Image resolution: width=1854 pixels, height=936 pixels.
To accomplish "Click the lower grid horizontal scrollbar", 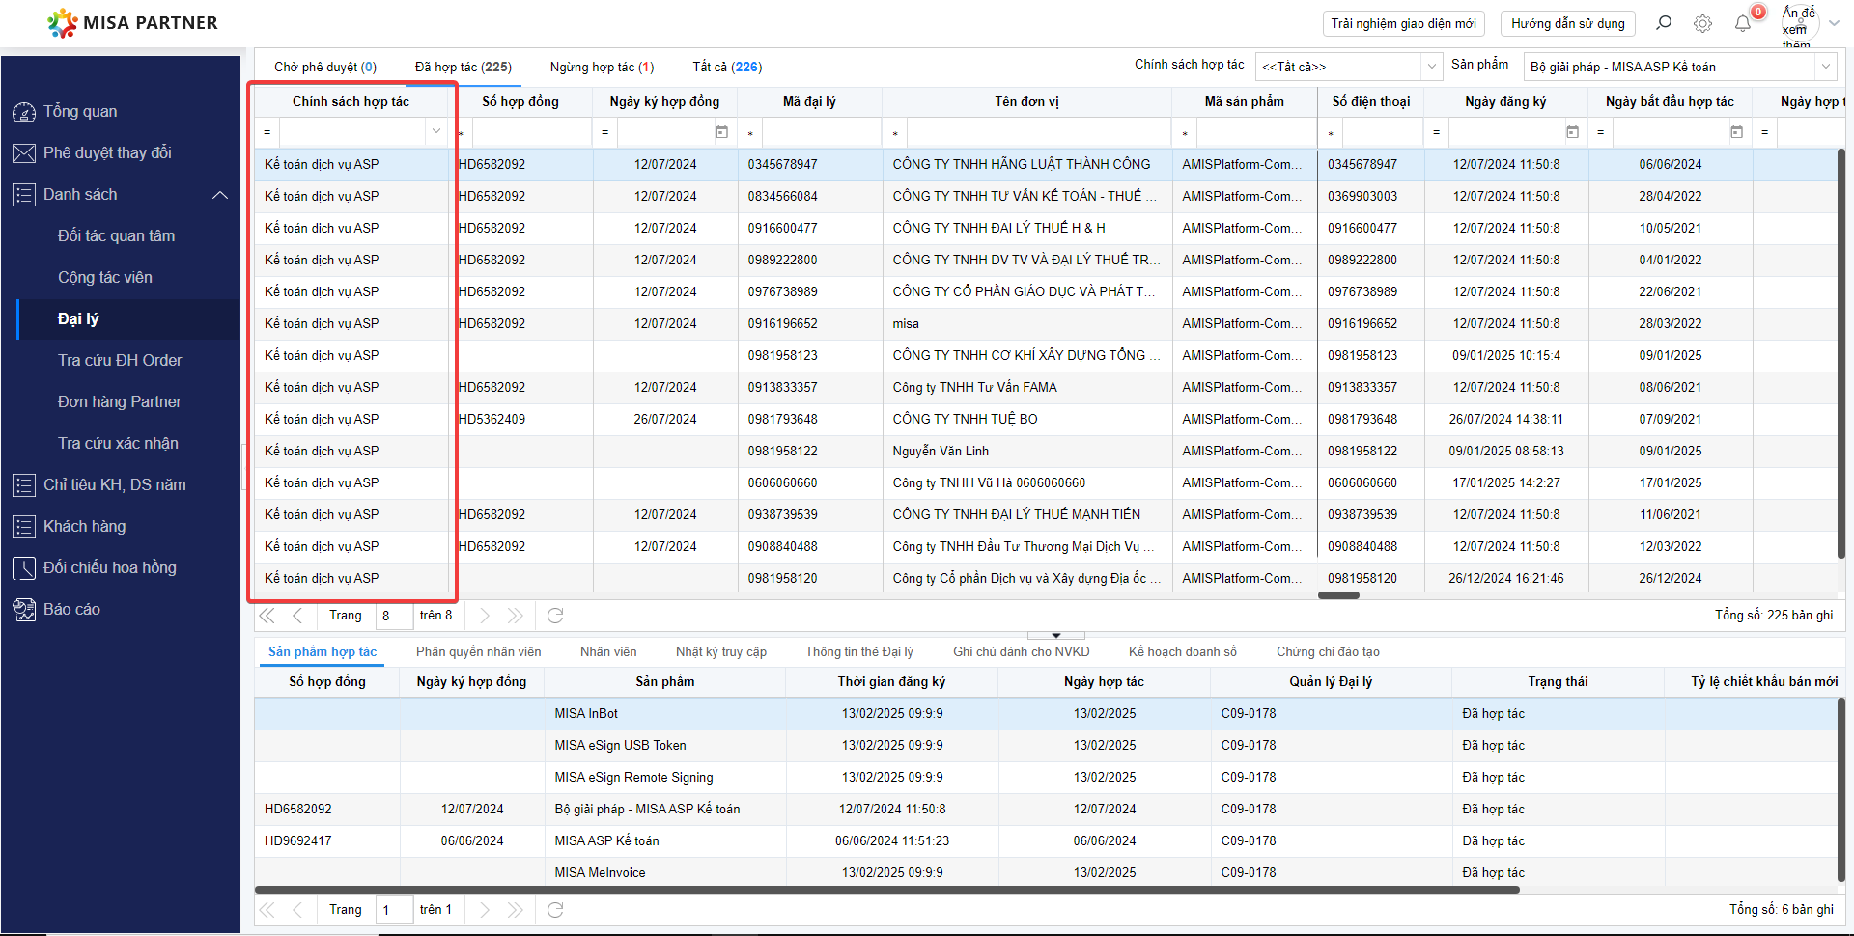I will tap(886, 890).
